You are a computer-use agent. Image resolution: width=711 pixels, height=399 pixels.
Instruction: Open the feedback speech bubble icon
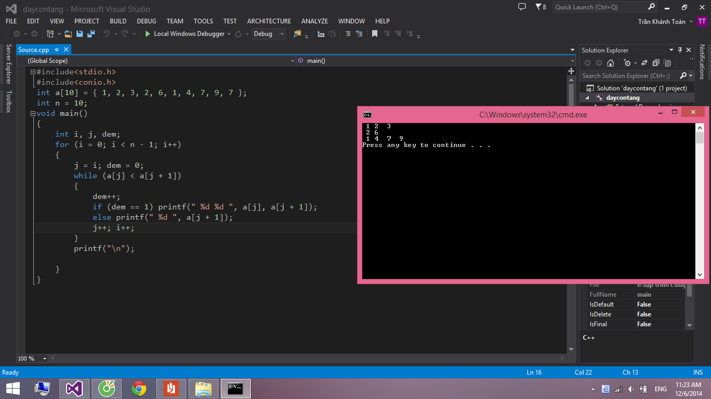(x=522, y=7)
